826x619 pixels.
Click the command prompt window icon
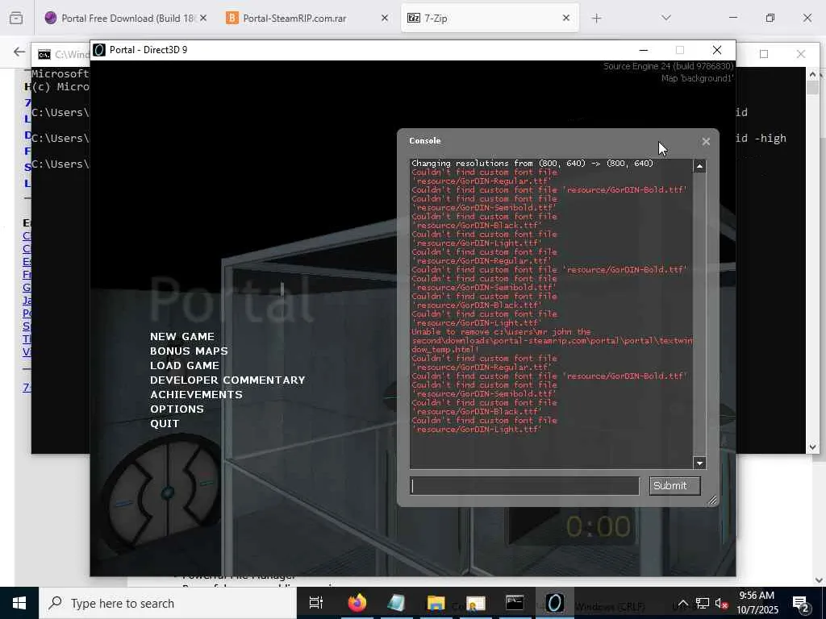pyautogui.click(x=44, y=55)
